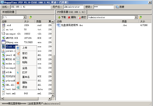153x106 pixels.
Task: Click the red X delete icon in the FTP toolbar
Action: (x=69, y=17)
